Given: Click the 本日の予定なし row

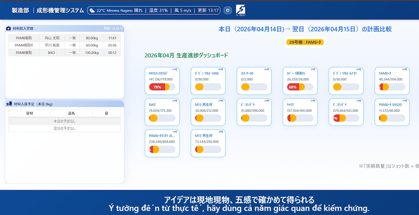Looking at the screenshot, I should 65,121.
